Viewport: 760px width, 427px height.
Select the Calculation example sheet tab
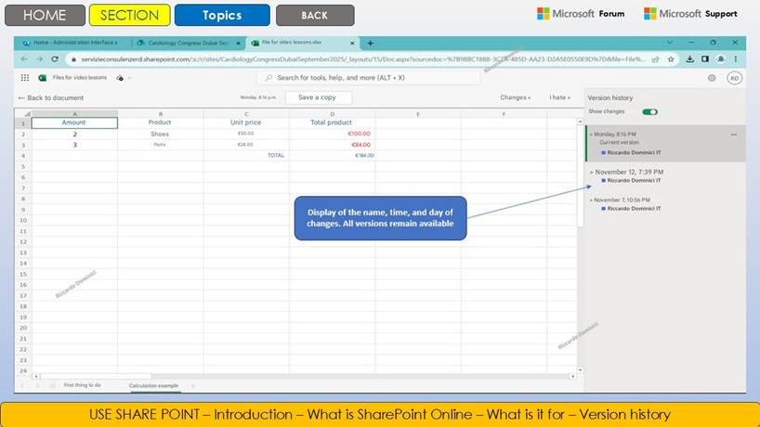point(154,384)
